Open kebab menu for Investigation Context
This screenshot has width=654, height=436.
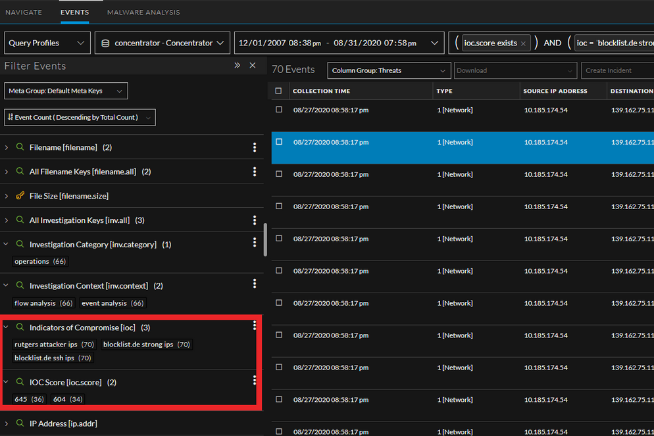point(255,284)
